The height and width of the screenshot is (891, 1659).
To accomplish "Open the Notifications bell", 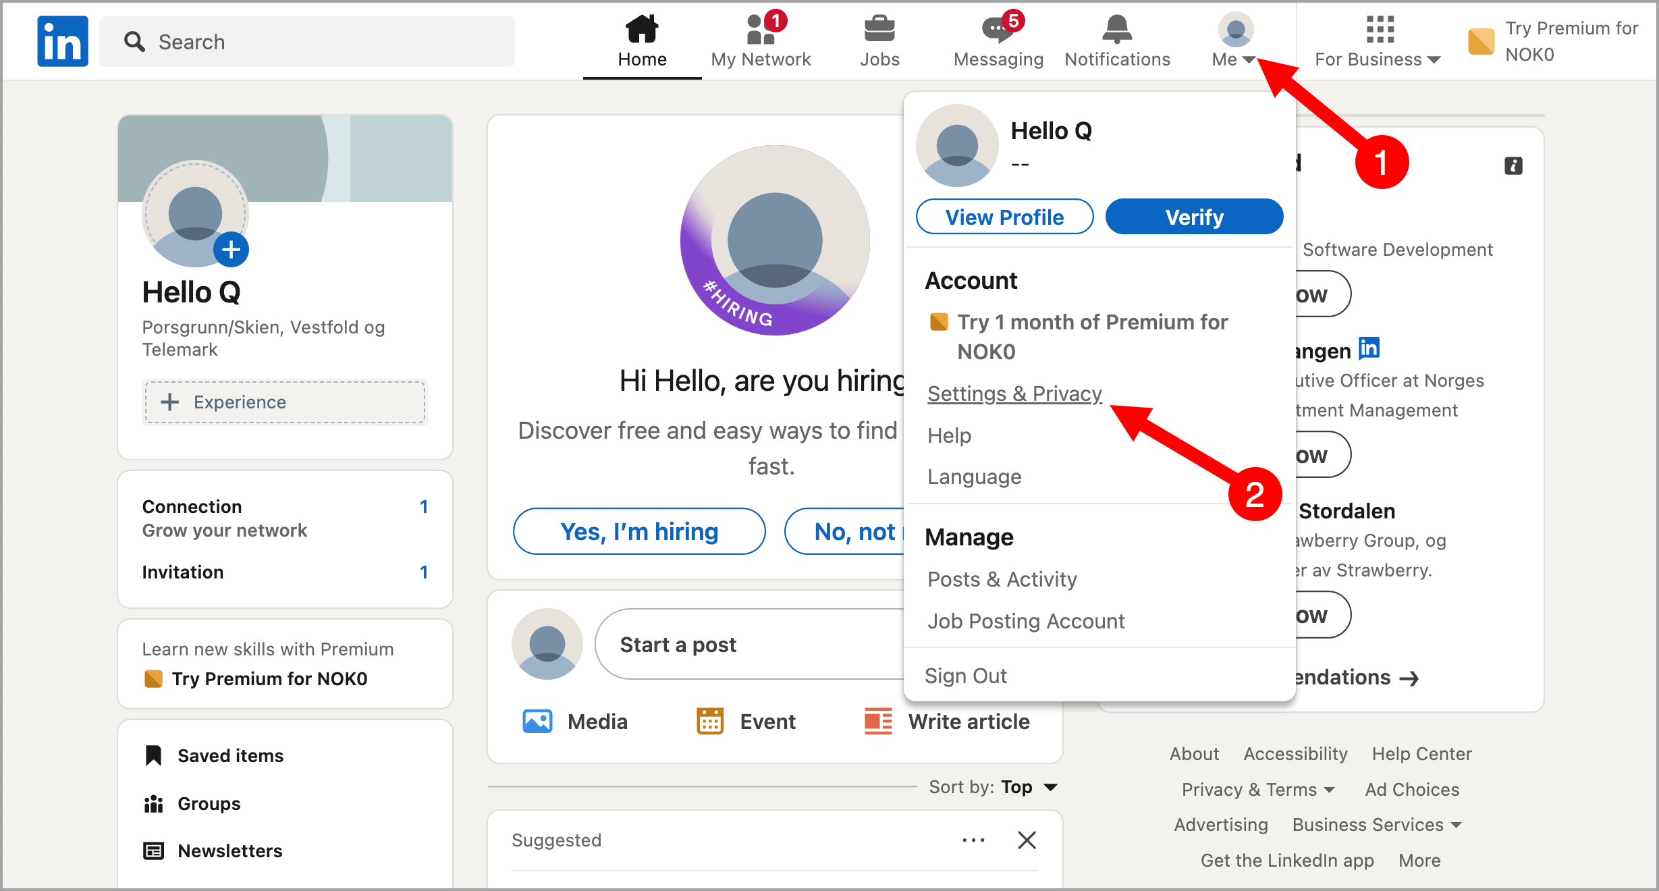I will coord(1117,42).
